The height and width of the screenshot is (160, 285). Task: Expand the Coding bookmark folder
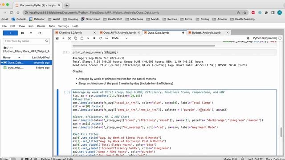pos(203,19)
